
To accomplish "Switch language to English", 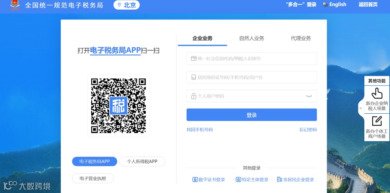I will tap(338, 4).
